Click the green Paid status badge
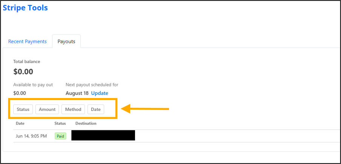Viewport: 341px width, 164px height. click(60, 136)
